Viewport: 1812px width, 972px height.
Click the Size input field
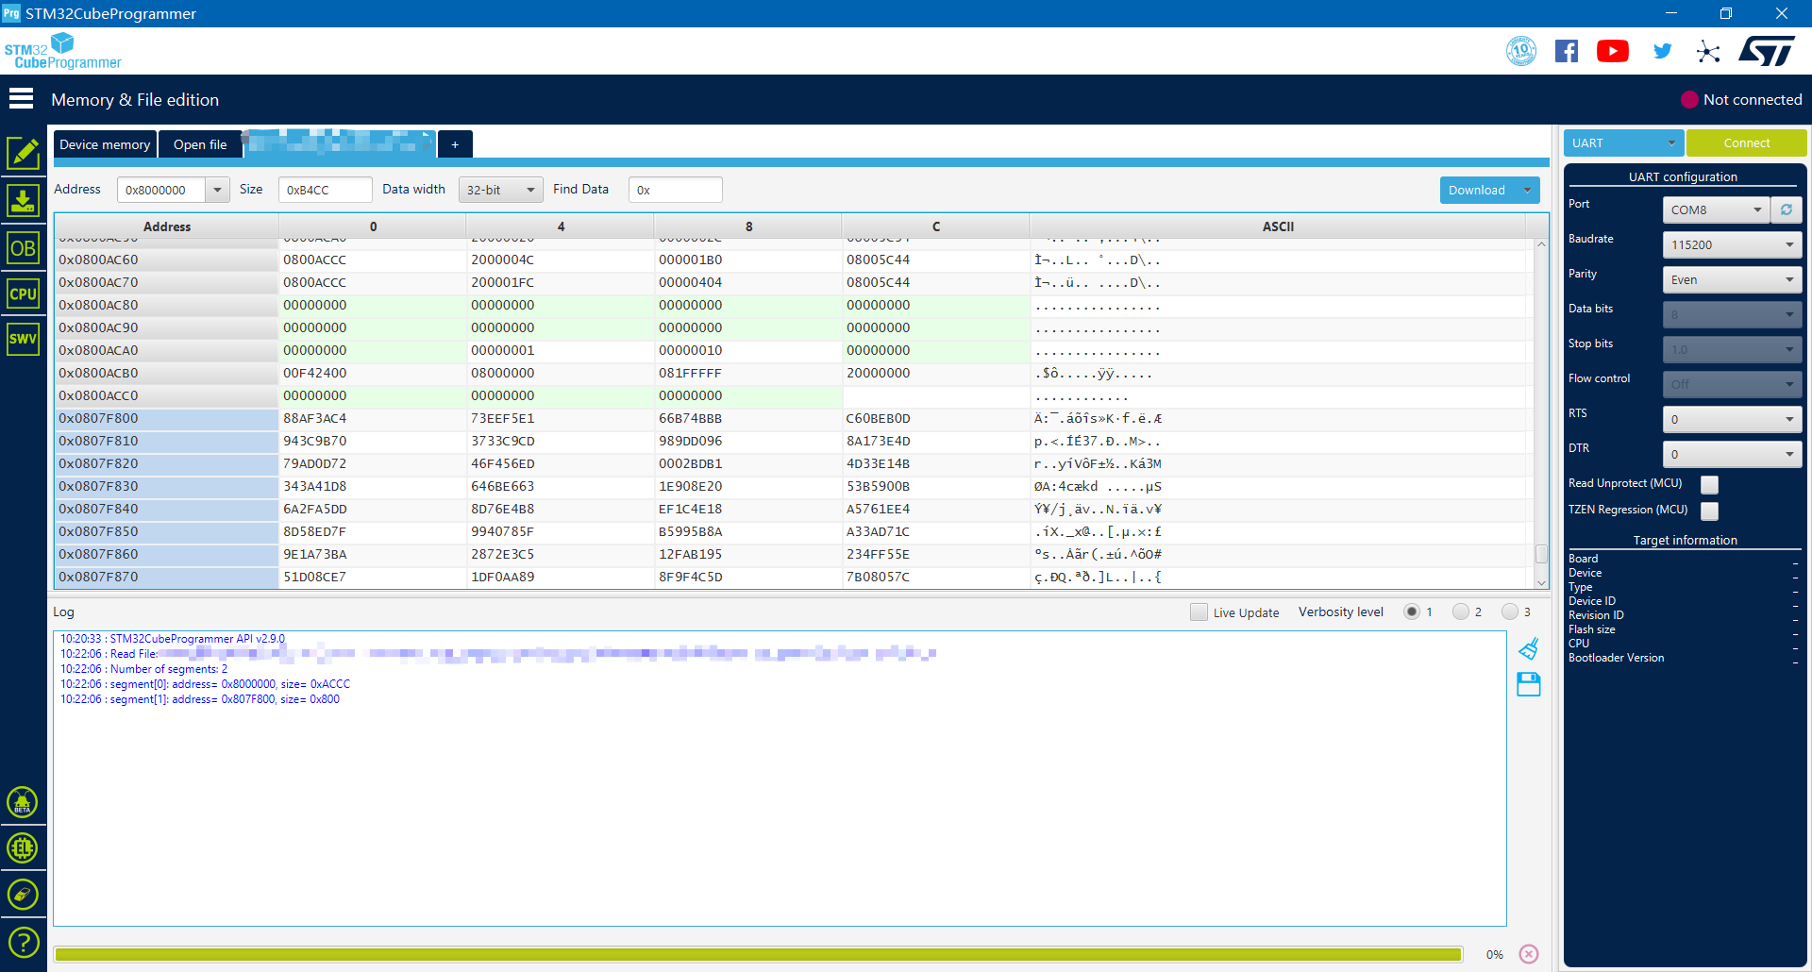pos(325,190)
